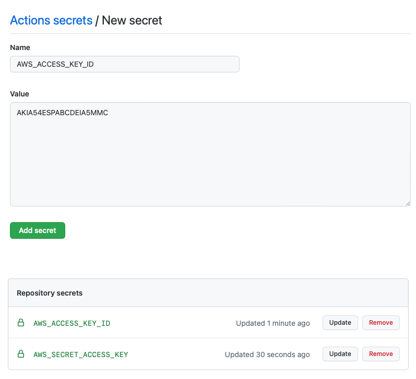Remove the AWS_ACCESS_KEY_ID secret
416x379 pixels.
(381, 323)
